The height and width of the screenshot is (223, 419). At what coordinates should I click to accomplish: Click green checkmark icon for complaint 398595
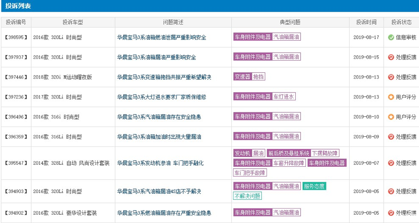(x=391, y=37)
